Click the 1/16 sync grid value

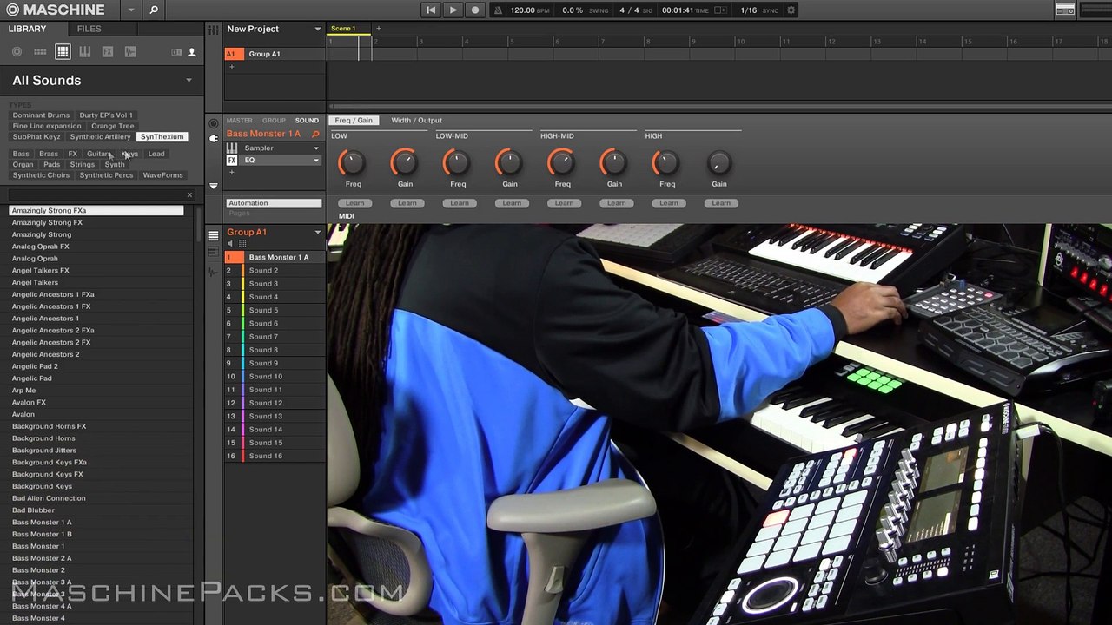pyautogui.click(x=748, y=10)
